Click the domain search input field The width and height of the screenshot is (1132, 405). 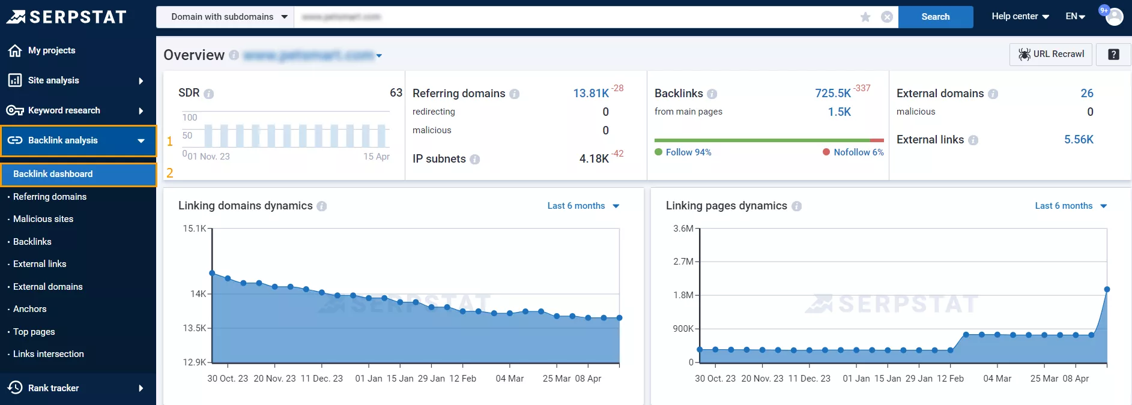tap(577, 17)
